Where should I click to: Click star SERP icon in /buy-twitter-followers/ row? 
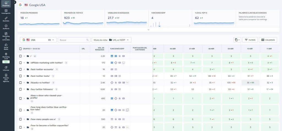click(x=112, y=89)
